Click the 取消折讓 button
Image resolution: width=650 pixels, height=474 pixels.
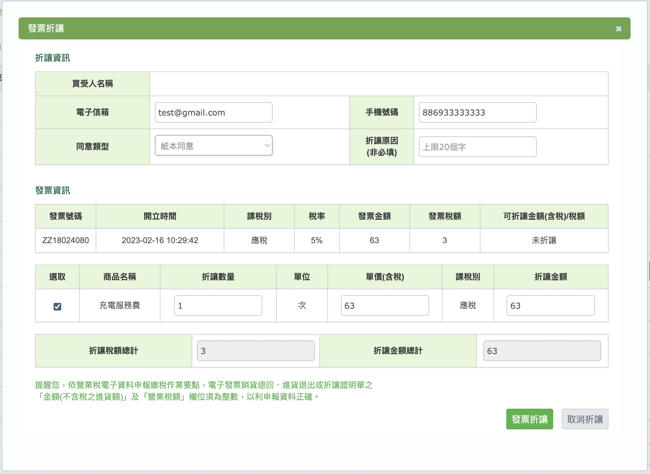585,419
